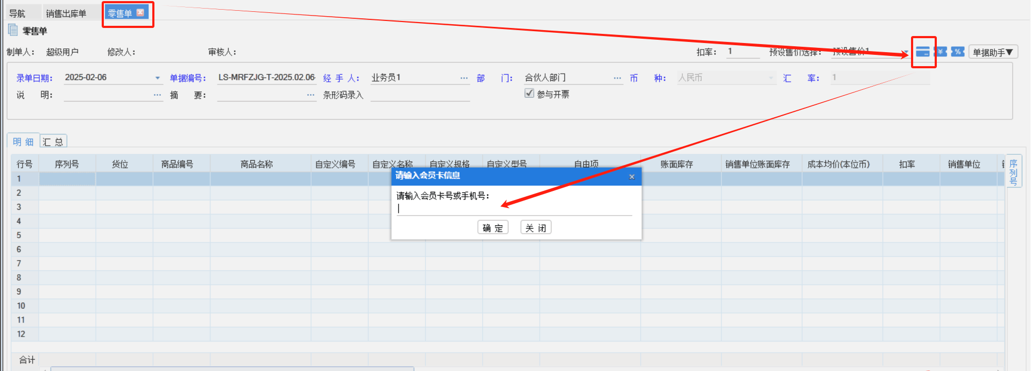This screenshot has height=371, width=1031.
Task: Toggle the 参与开票 checkbox
Action: coord(529,94)
